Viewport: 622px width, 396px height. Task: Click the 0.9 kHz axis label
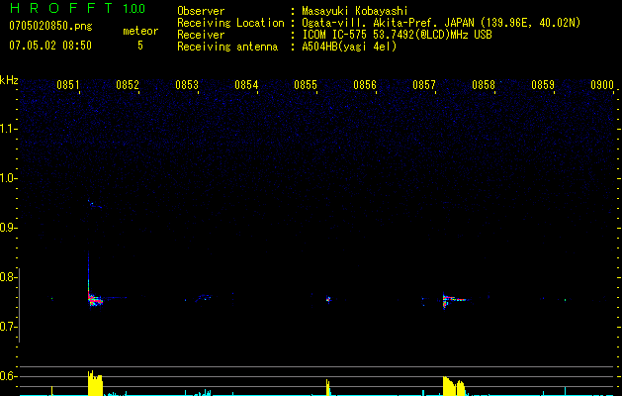(x=8, y=228)
